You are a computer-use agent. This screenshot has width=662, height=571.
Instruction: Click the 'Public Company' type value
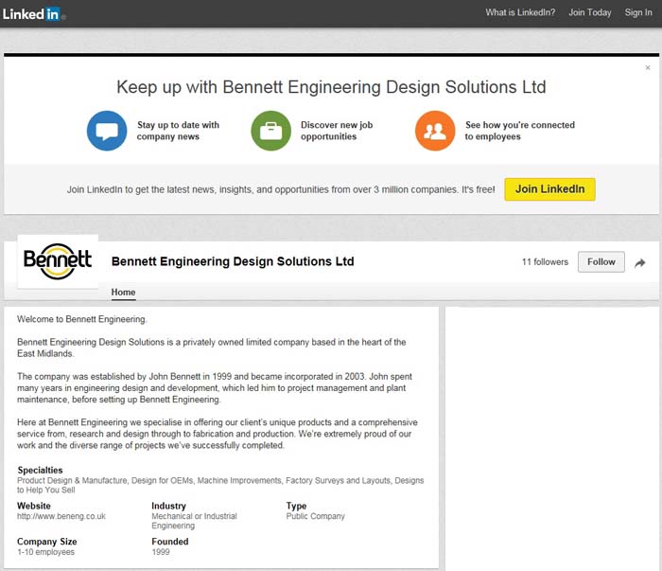coord(315,516)
